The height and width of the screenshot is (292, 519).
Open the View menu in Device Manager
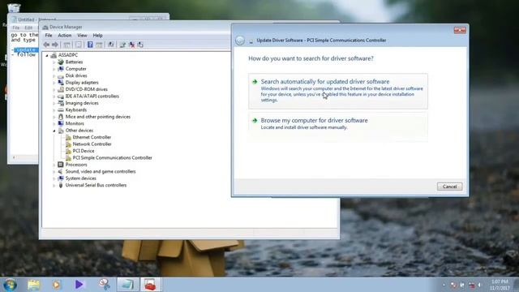pos(82,35)
